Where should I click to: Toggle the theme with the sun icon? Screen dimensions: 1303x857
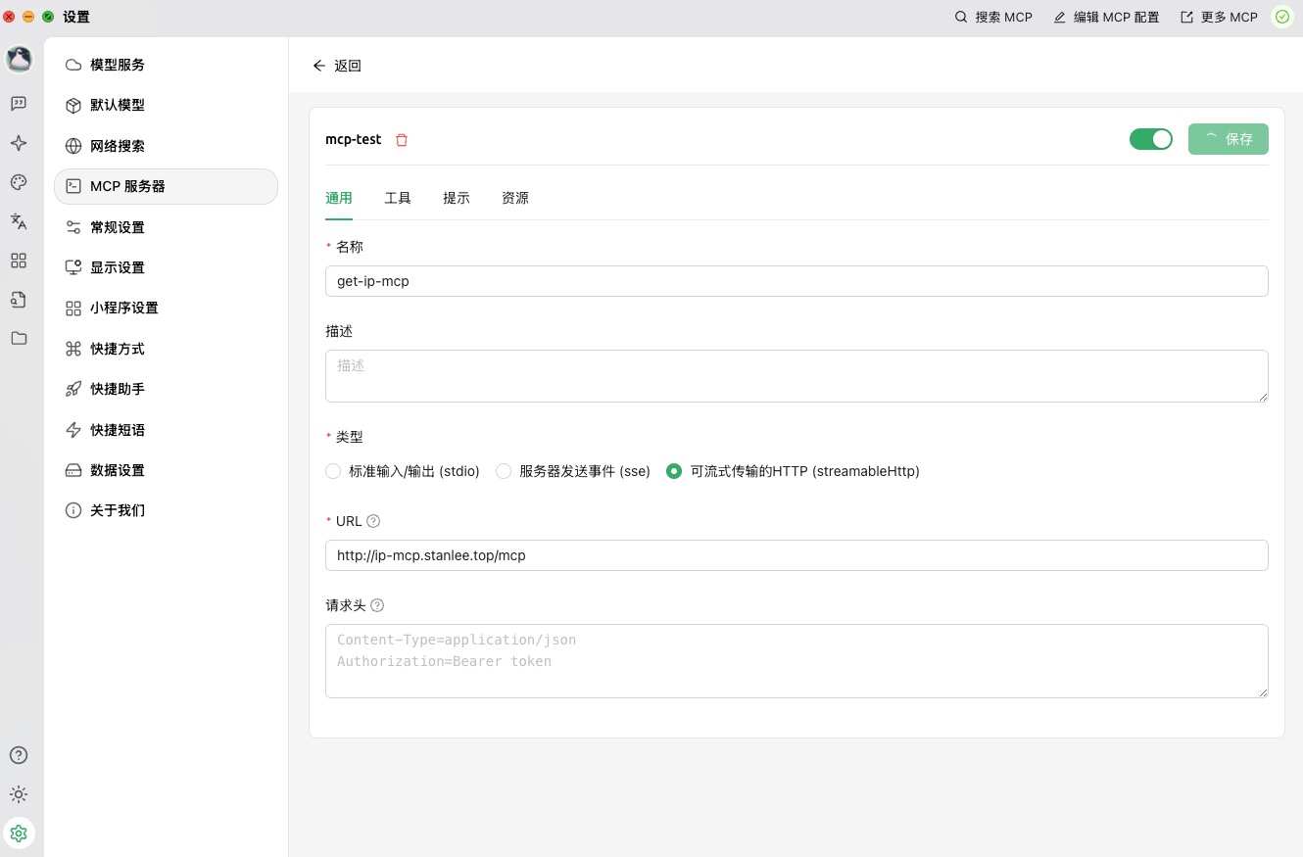[19, 794]
